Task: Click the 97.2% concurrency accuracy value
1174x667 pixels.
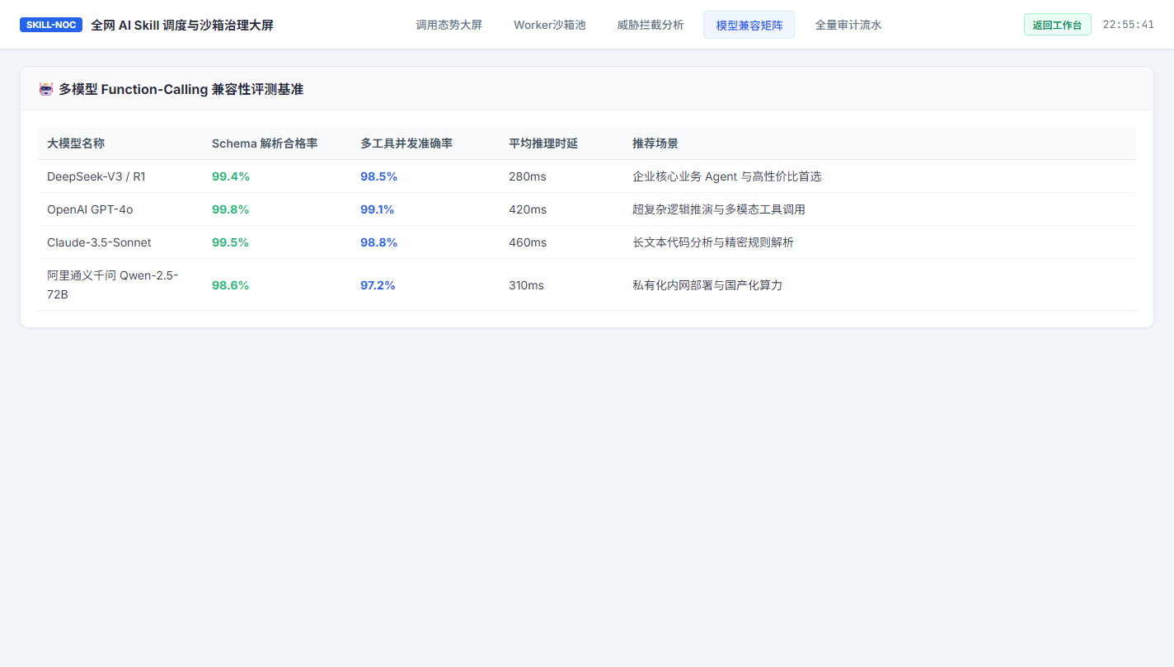Action: point(378,285)
